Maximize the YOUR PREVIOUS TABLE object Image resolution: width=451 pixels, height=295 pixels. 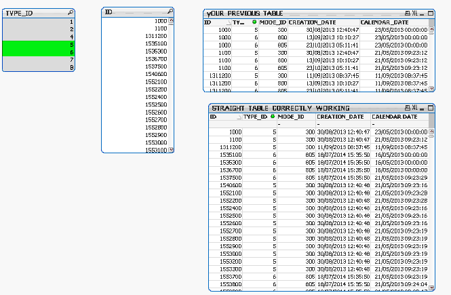click(431, 14)
